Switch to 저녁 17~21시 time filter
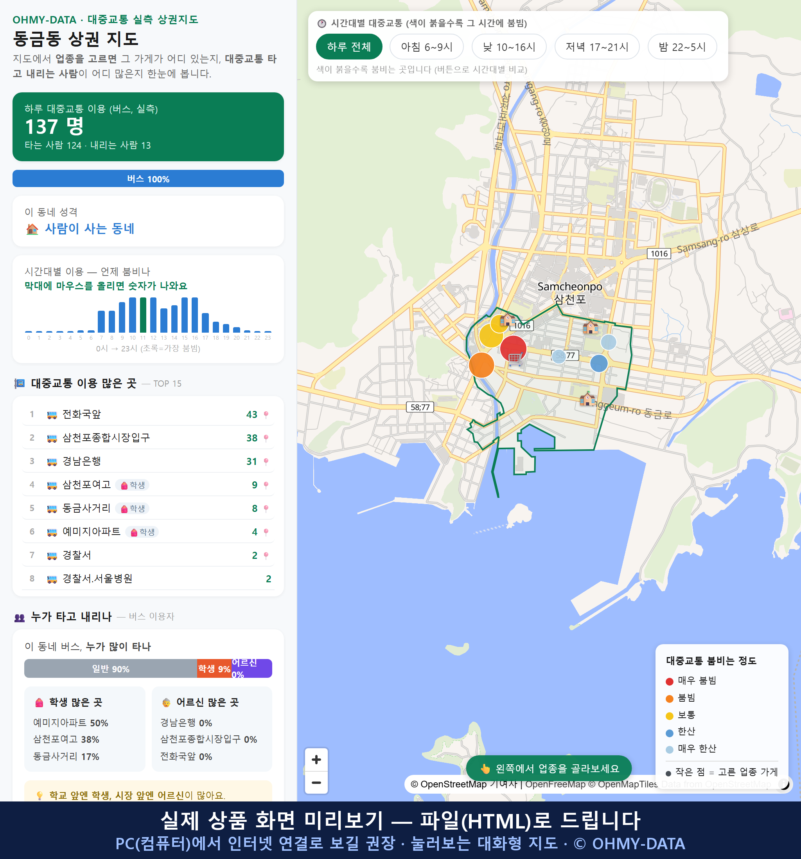This screenshot has height=859, width=801. click(597, 47)
